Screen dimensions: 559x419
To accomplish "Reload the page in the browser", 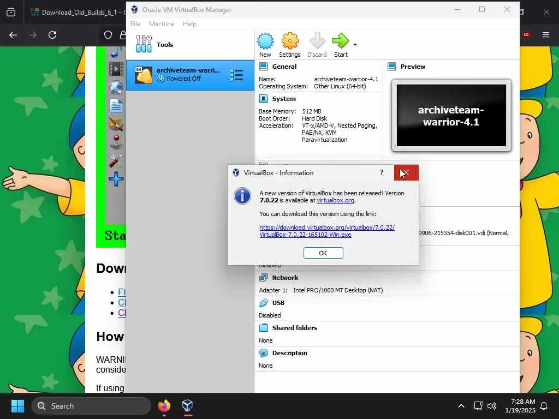I will coord(52,35).
